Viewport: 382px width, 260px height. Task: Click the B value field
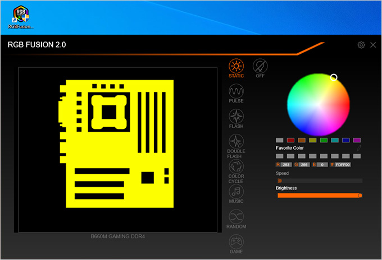(x=322, y=165)
